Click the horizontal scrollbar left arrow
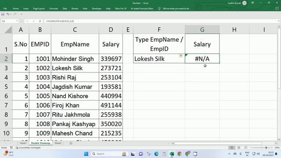Viewport: 281px width, 158px height. coord(173,143)
